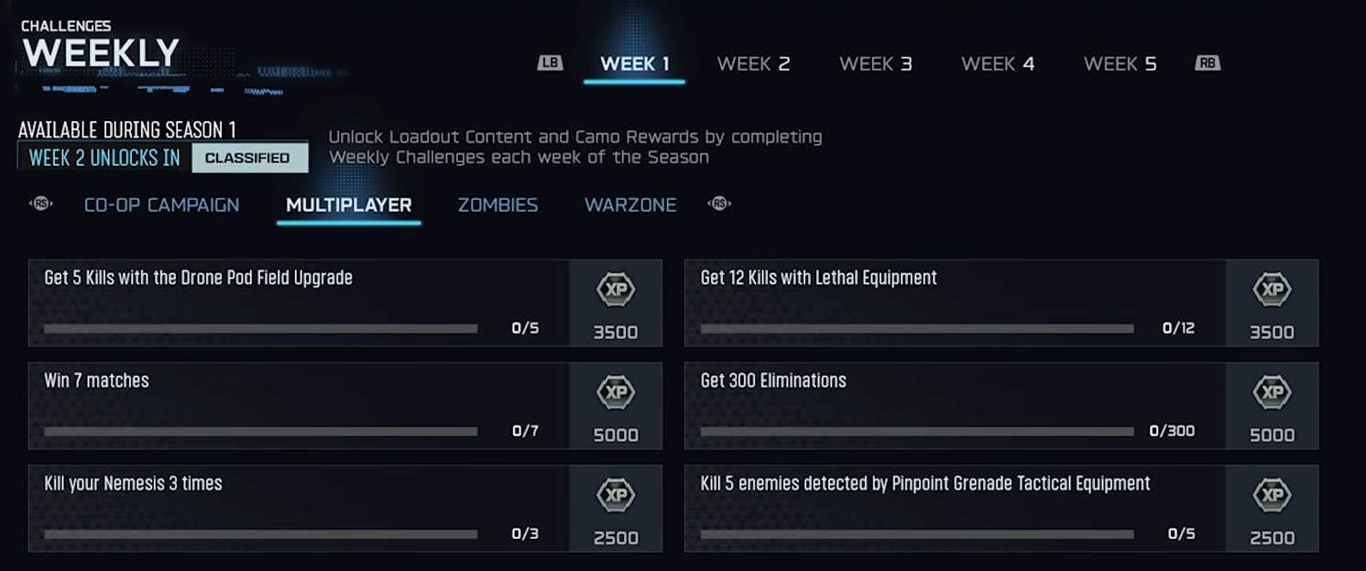Open the WARZONE challenges tab

pyautogui.click(x=630, y=204)
